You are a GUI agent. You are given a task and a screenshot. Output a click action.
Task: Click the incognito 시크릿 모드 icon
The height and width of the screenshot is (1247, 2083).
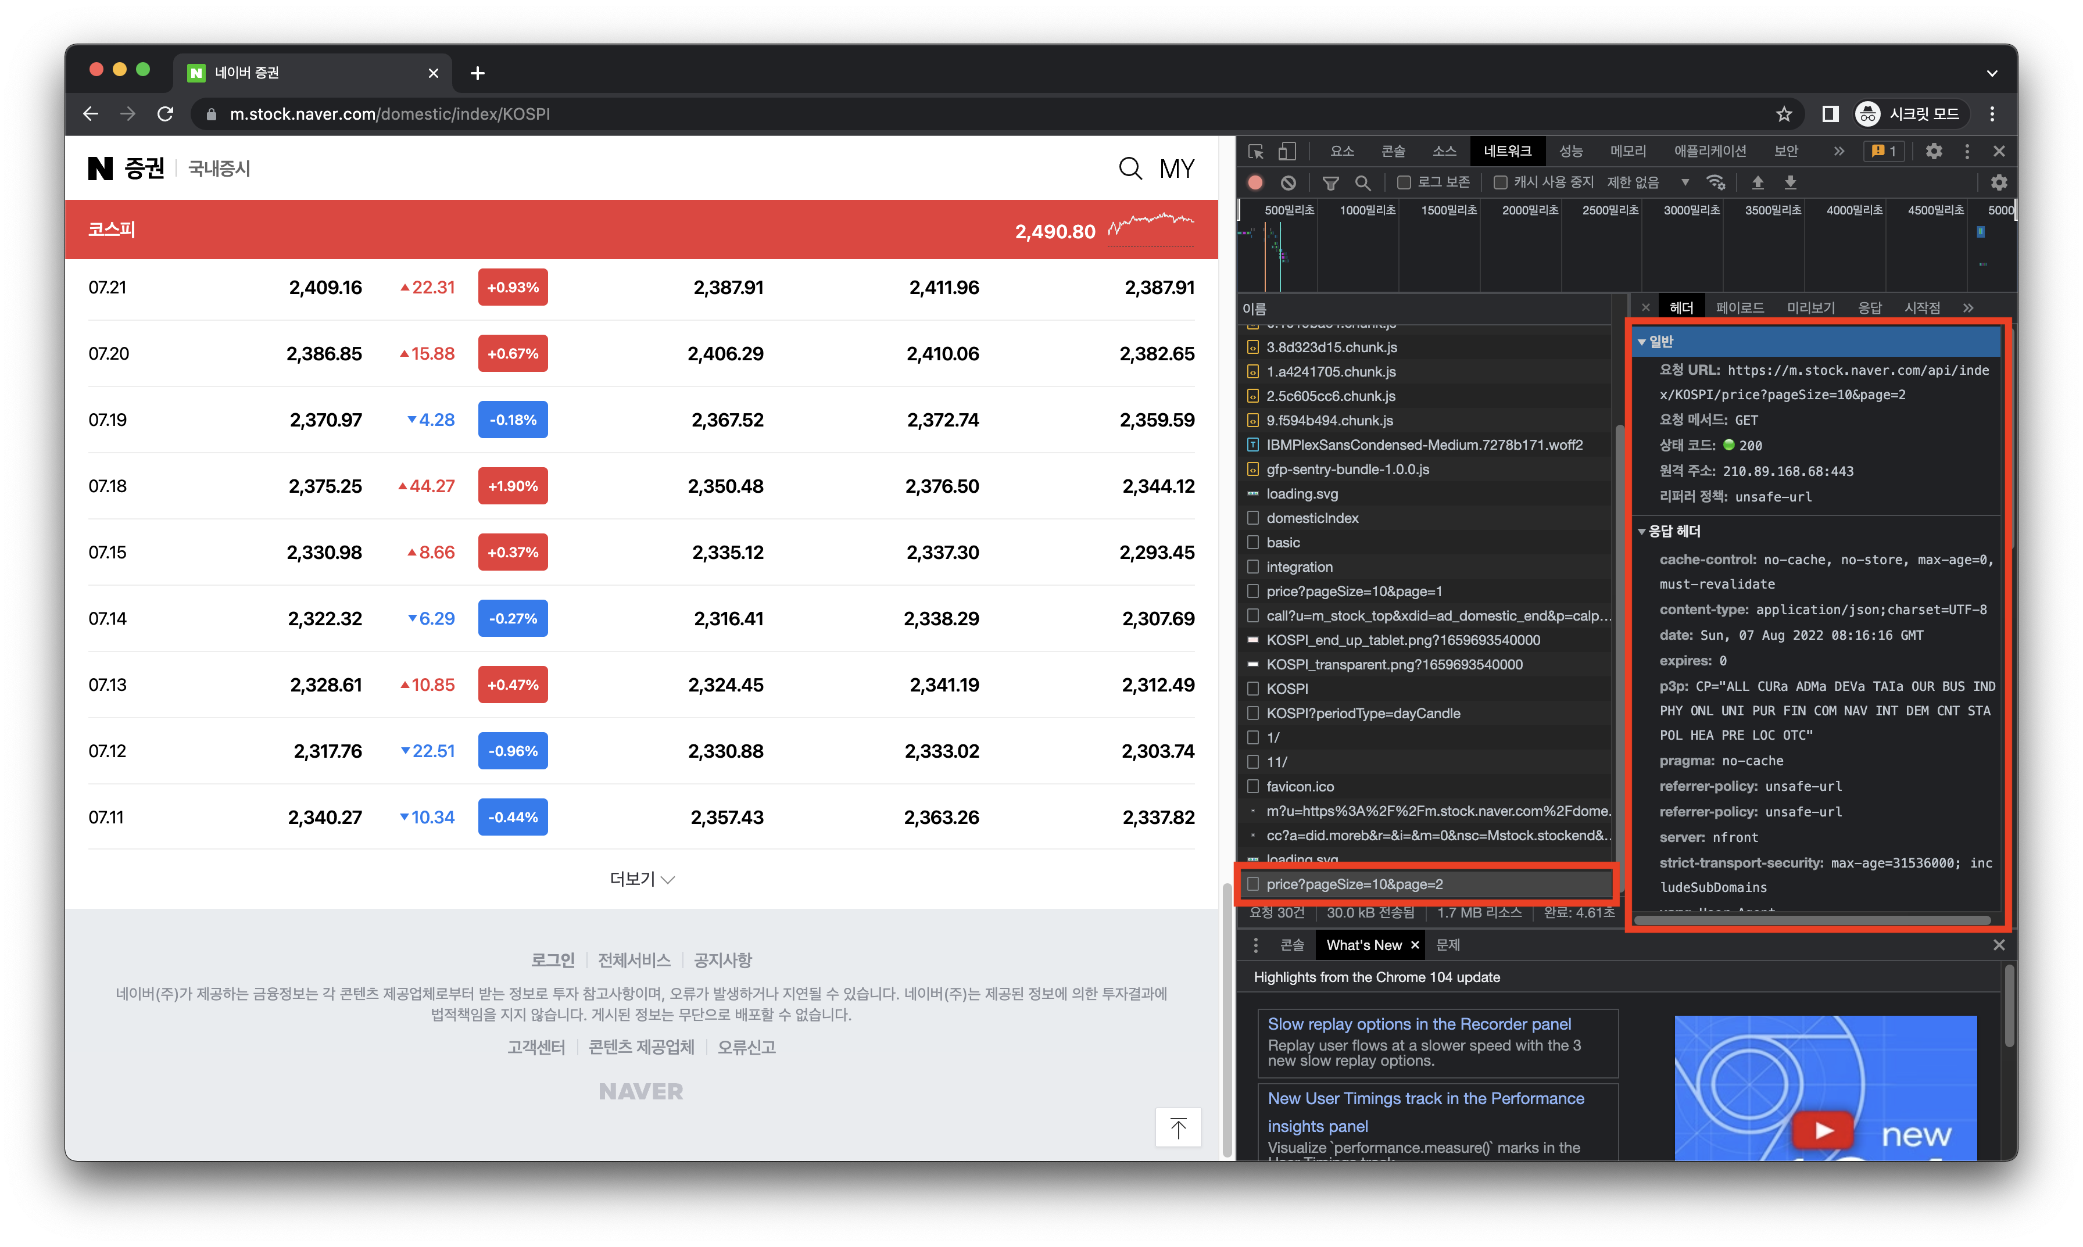[1868, 113]
